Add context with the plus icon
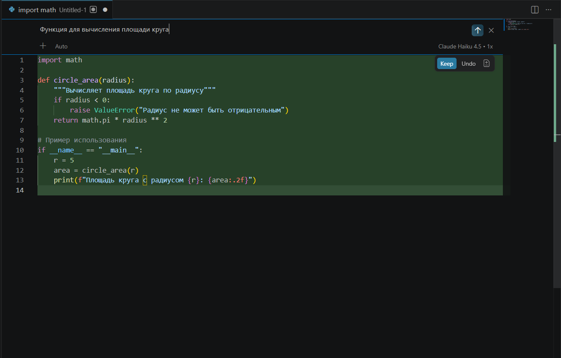This screenshot has height=358, width=561. click(43, 46)
